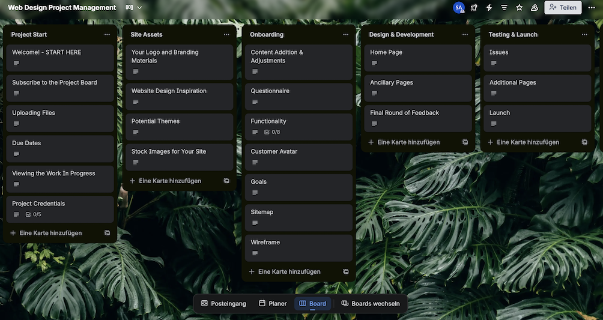The image size is (603, 320).
Task: Open the board three-dot menu in header
Action: [x=592, y=7]
